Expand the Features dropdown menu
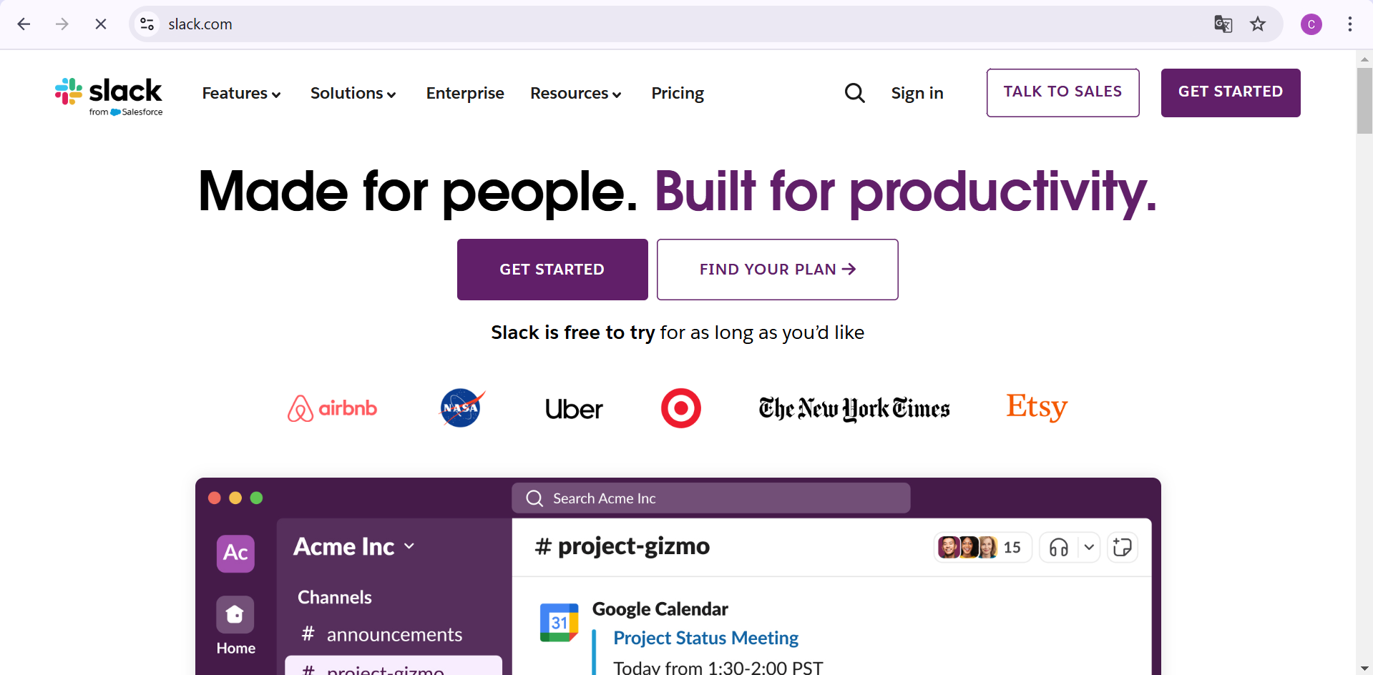The height and width of the screenshot is (675, 1373). coord(241,93)
